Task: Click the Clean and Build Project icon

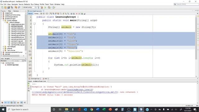Action: tap(42, 7)
